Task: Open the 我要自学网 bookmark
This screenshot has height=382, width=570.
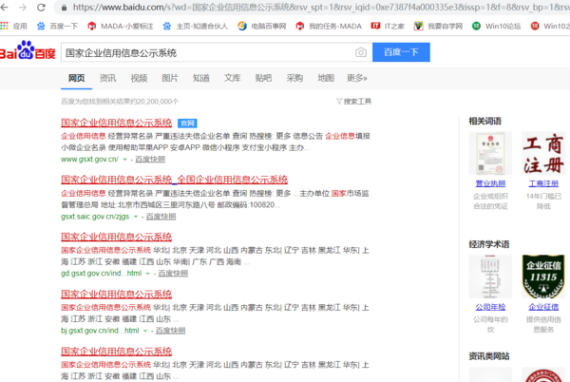Action: [438, 27]
